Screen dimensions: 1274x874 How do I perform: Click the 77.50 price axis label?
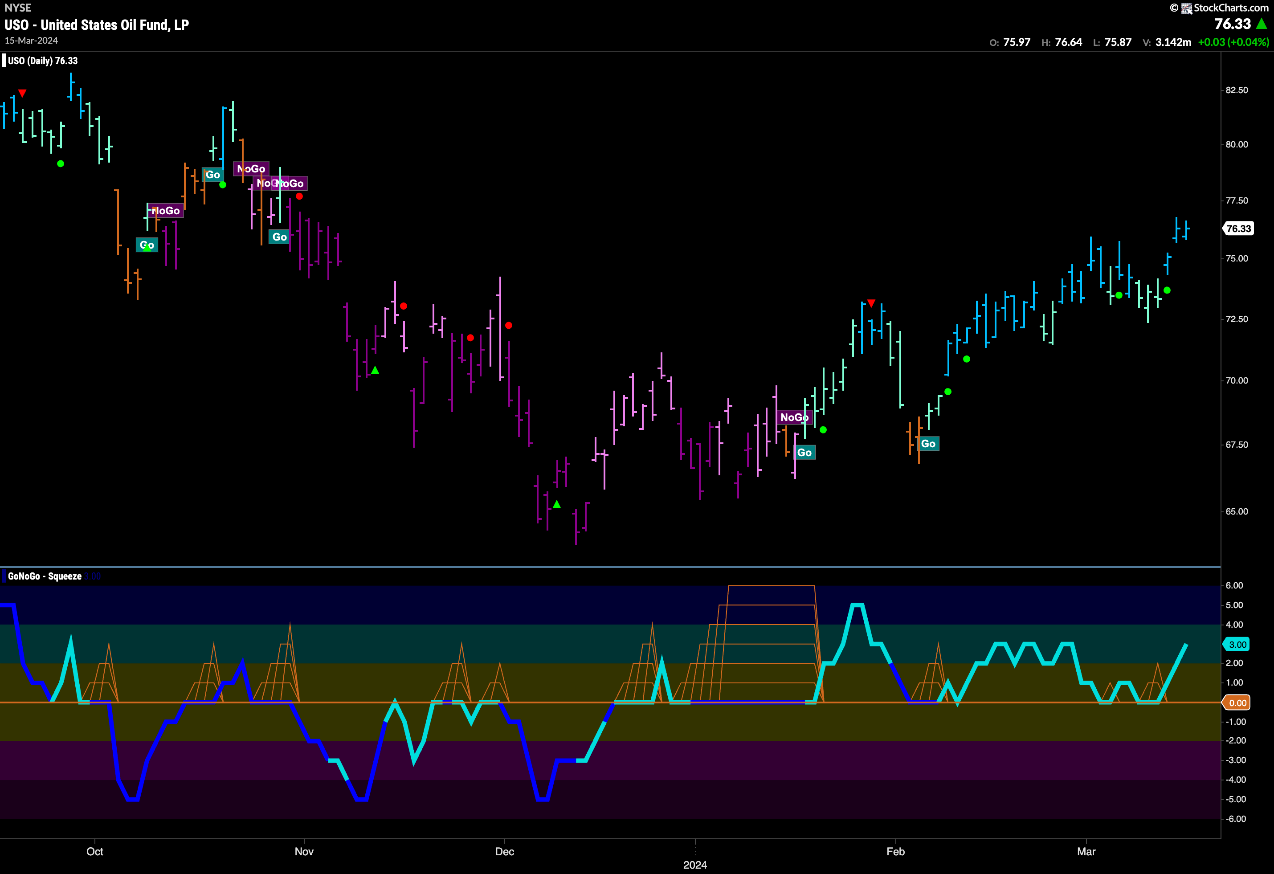click(1237, 200)
